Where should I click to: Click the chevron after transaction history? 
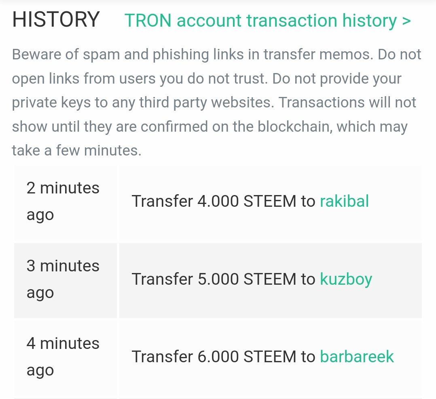tap(406, 21)
